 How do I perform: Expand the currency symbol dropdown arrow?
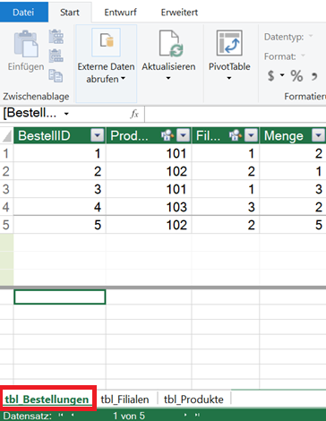[282, 75]
